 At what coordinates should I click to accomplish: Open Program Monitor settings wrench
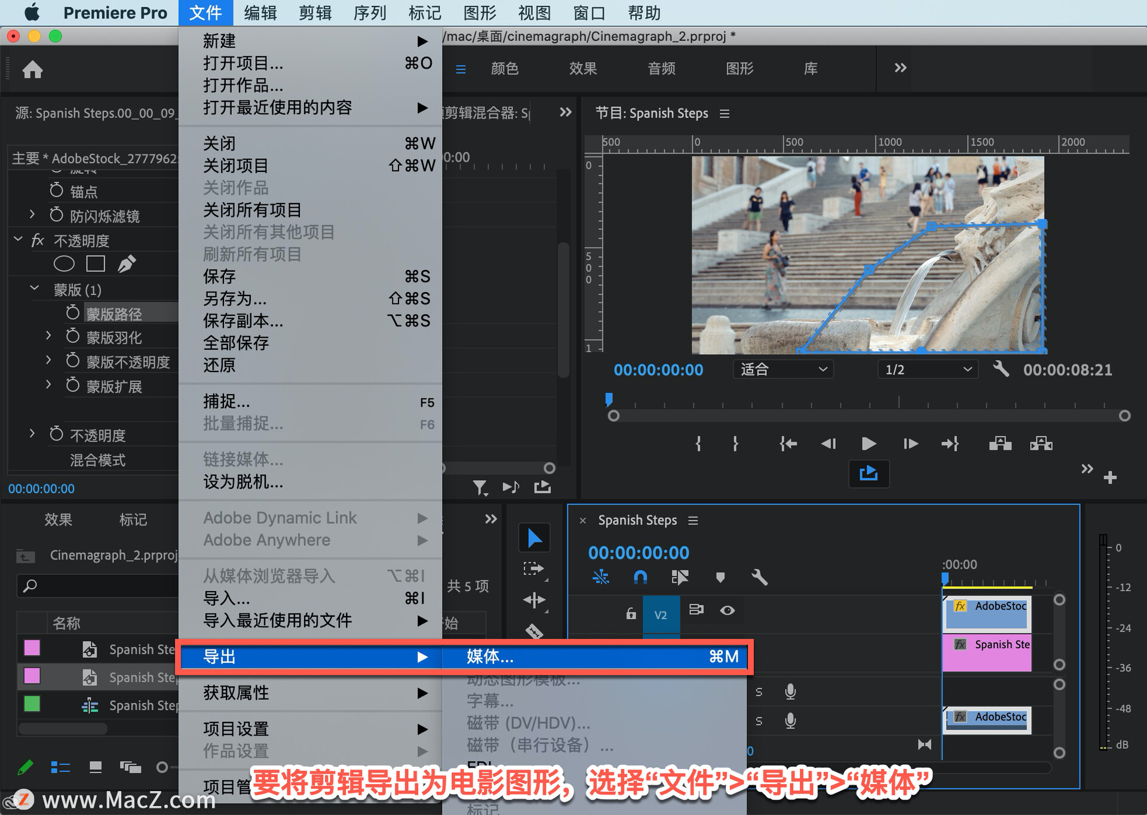[1001, 369]
